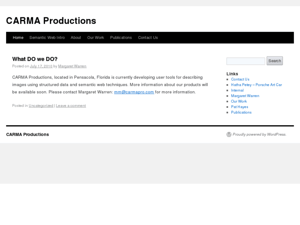Click the mm@carmapro.com email link
This screenshot has width=300, height=225.
(x=134, y=92)
